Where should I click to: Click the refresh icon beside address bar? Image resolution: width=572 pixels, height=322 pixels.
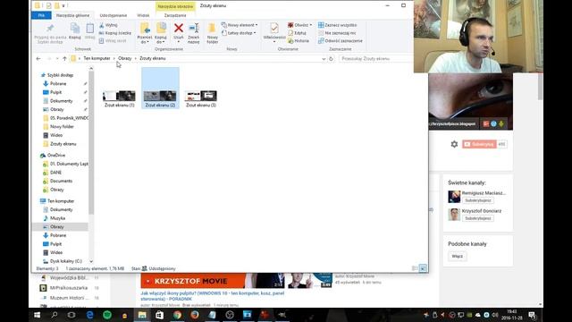pos(331,58)
